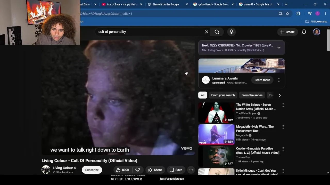Open Seven Nation Army video thumbnail
The image size is (330, 185).
216,113
